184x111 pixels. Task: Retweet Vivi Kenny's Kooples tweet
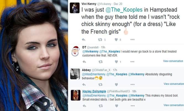pos(100,40)
